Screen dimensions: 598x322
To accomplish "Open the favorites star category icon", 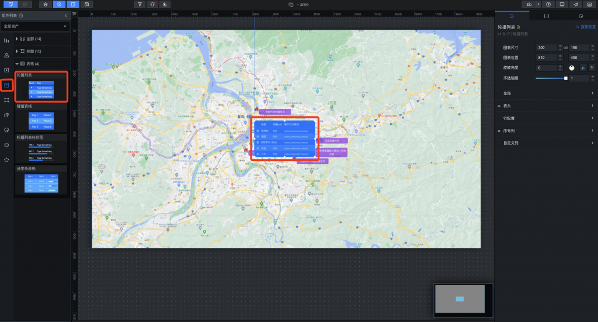I will click(6, 160).
